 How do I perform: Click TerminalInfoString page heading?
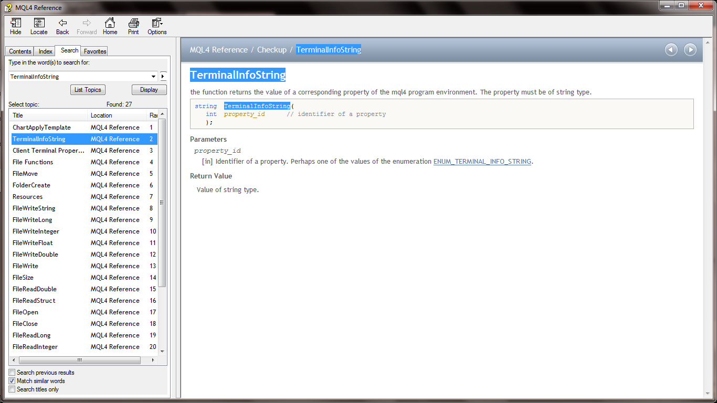[238, 75]
